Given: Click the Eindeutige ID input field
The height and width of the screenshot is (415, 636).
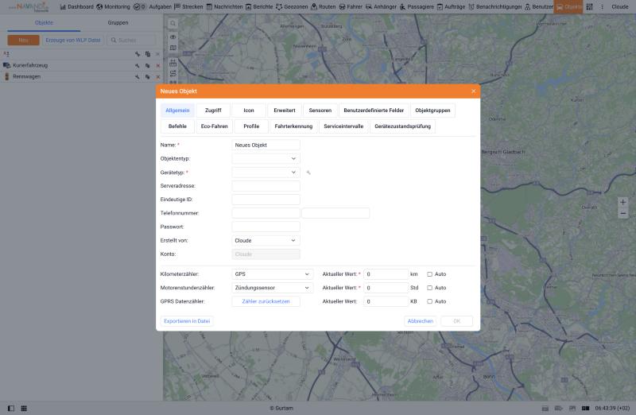Looking at the screenshot, I should [x=266, y=200].
